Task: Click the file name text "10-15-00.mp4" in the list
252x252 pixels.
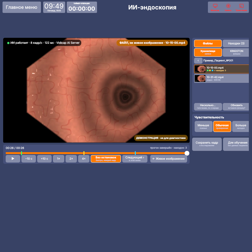Action: (215, 68)
